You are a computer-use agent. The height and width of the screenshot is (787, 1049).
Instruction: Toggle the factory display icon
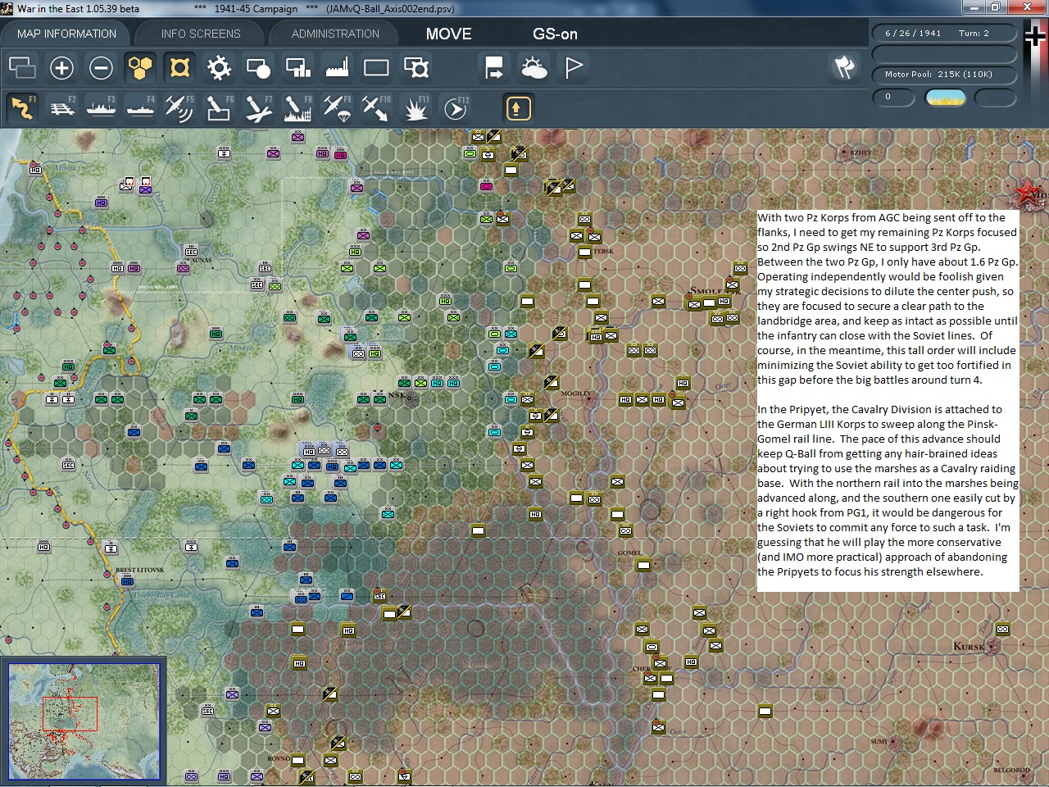coord(337,67)
